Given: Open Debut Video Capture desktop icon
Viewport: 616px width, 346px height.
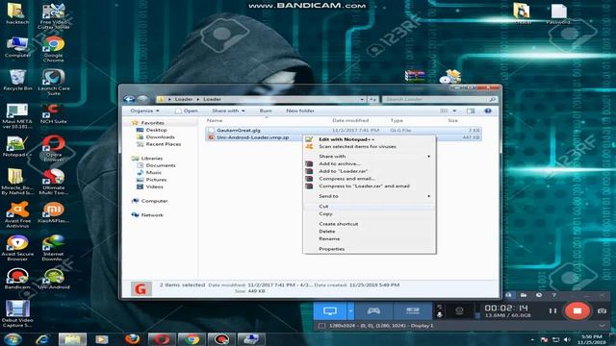Looking at the screenshot, I should pyautogui.click(x=17, y=314).
